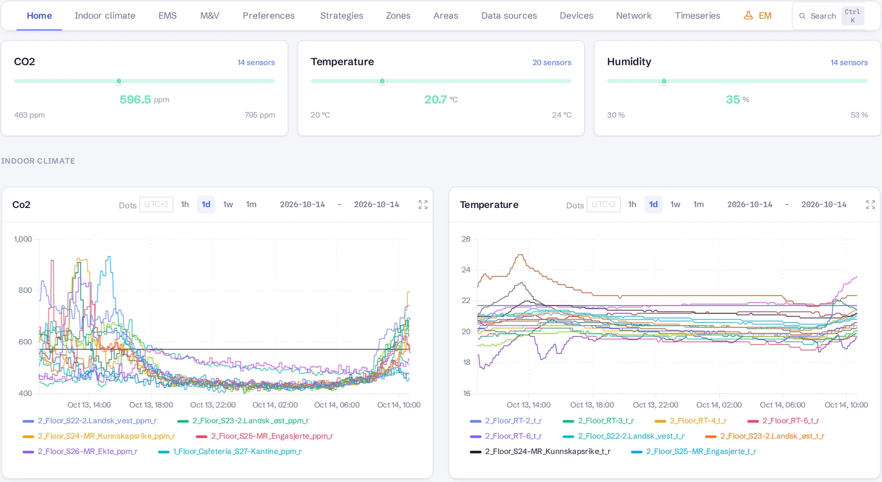Viewport: 882px width, 482px height.
Task: Toggle 2_Floor_S25-MR_Engasjerte_t_r series in legend
Action: (693, 451)
